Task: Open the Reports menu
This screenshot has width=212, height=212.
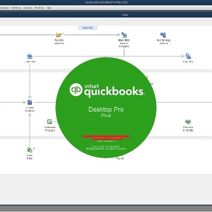Action: [x=27, y=8]
